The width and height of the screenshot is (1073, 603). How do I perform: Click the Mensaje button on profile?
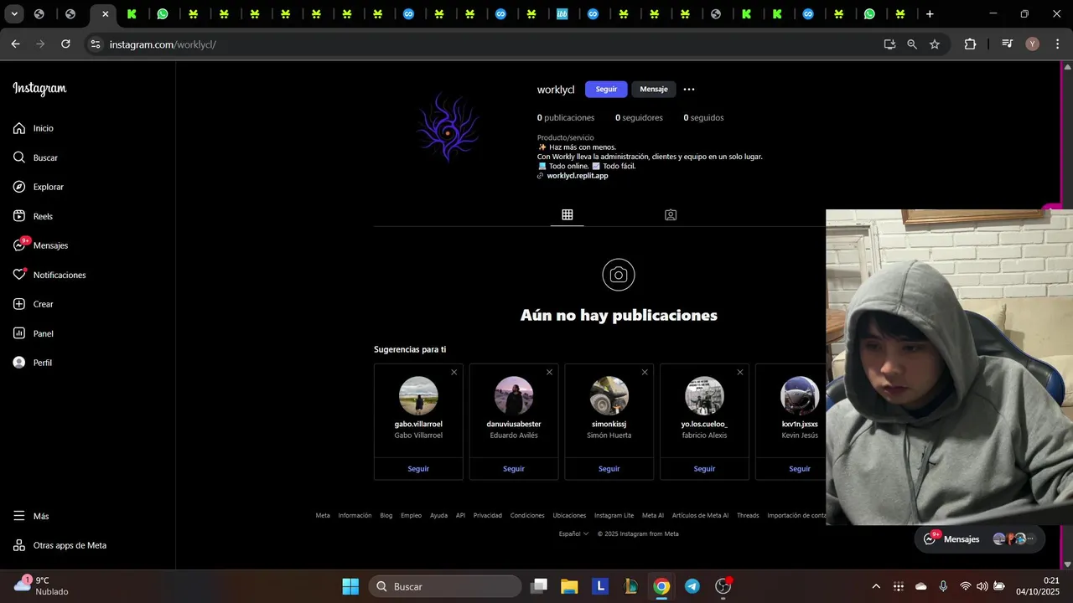654,89
